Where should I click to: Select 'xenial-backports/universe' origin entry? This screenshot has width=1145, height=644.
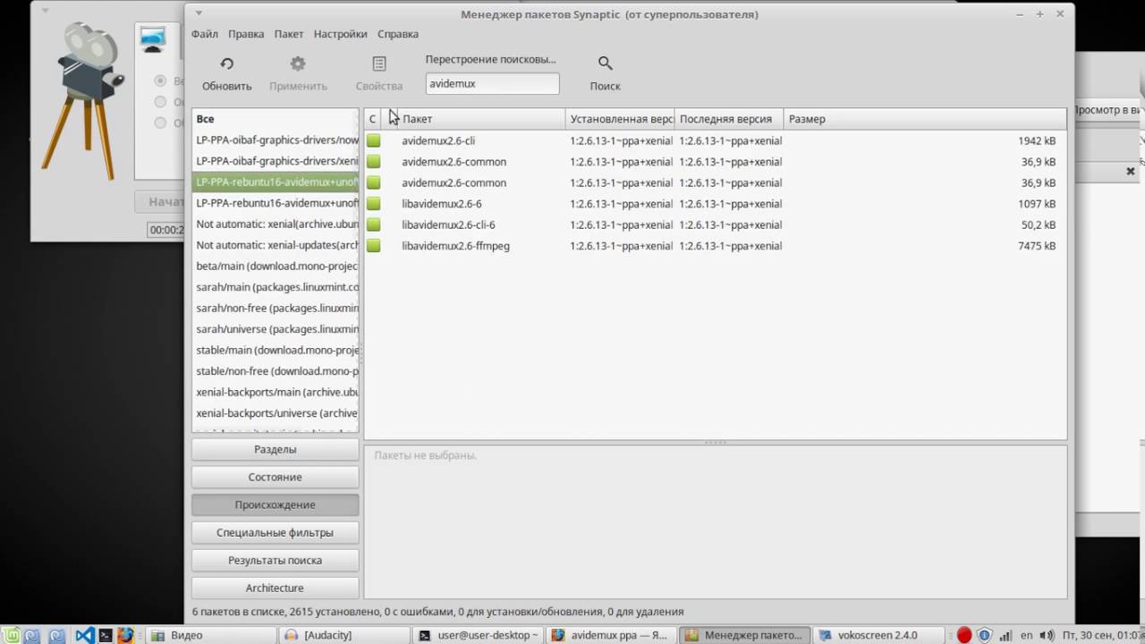(x=275, y=413)
